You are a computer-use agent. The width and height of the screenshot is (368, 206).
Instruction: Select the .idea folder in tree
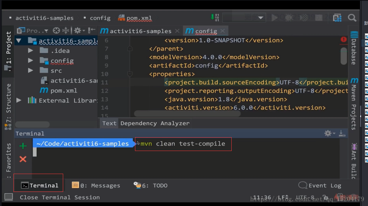[x=60, y=51]
